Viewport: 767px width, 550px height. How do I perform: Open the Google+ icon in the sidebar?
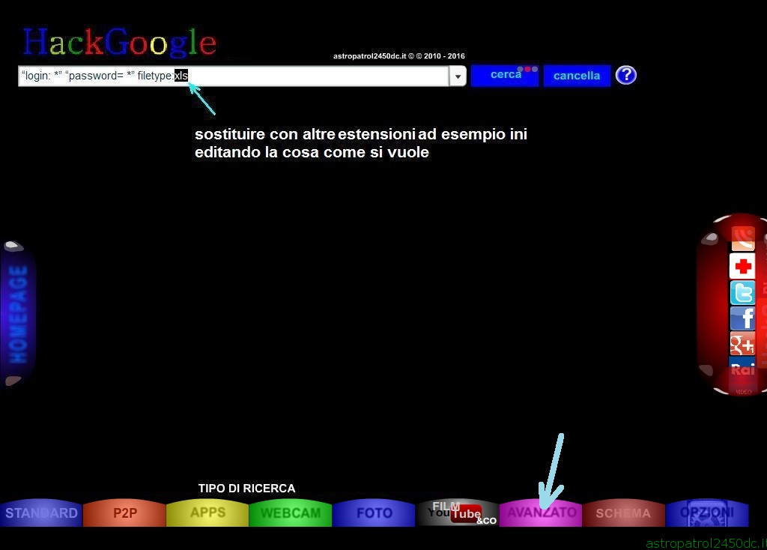click(742, 343)
